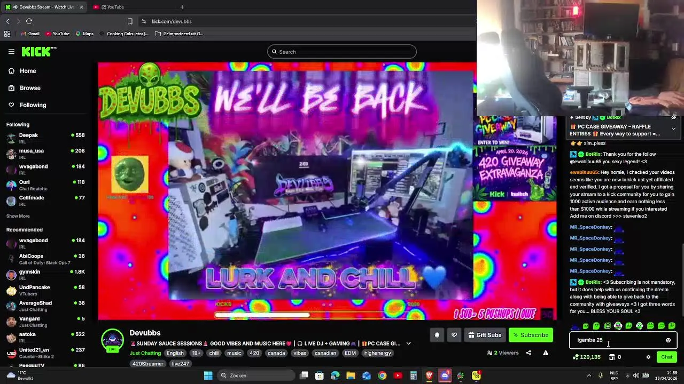This screenshot has width=684, height=384.
Task: Open United21_en recommended channel
Action: [45, 352]
